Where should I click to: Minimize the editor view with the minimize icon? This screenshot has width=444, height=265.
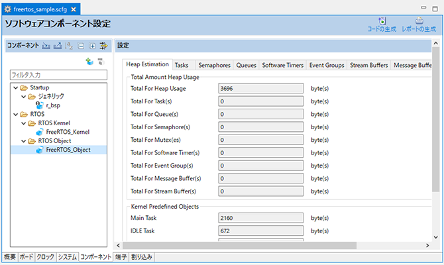click(x=423, y=8)
